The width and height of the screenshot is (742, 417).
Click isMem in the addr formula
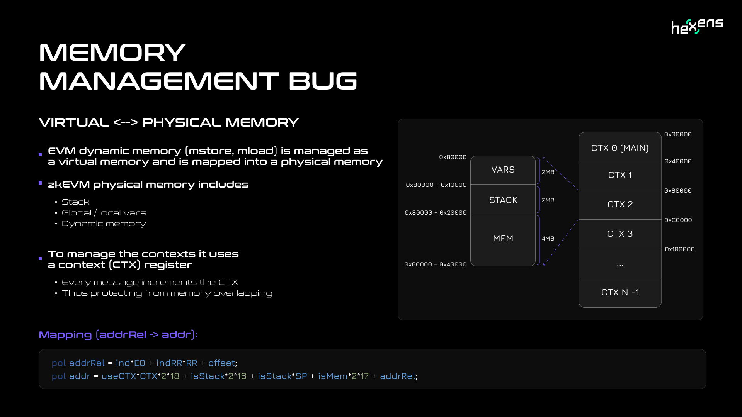(x=333, y=376)
